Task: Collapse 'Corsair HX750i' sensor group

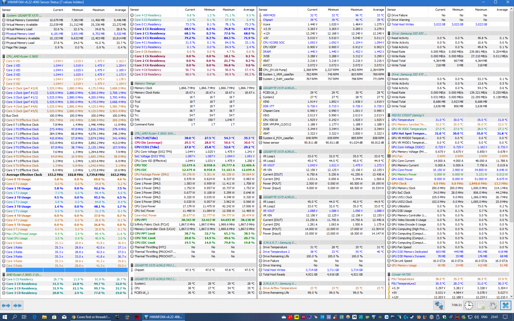Action: 401,274
